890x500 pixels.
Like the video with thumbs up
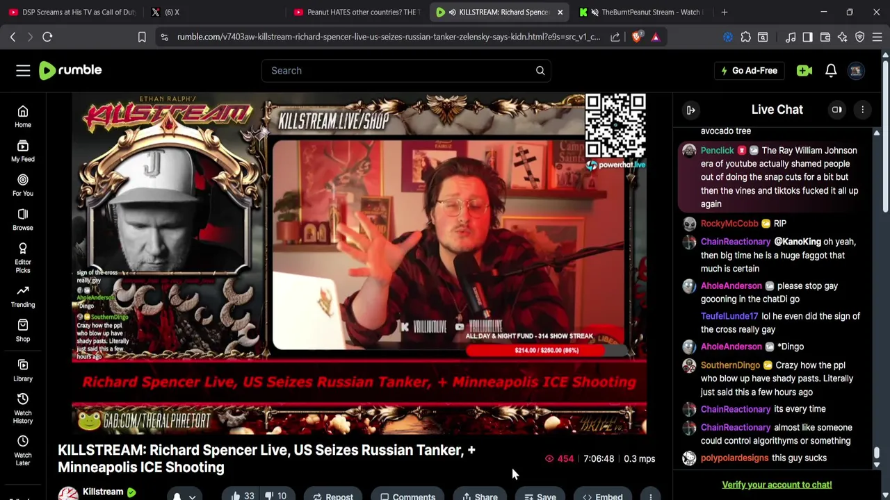[x=241, y=495]
